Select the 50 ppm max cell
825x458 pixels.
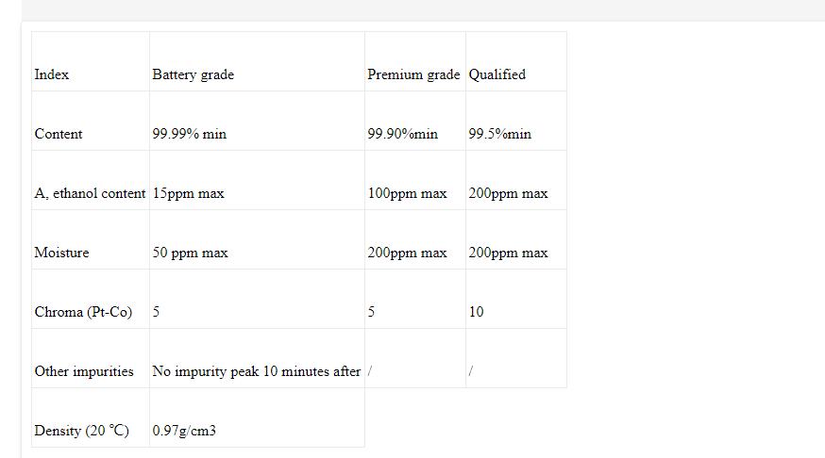tap(190, 253)
